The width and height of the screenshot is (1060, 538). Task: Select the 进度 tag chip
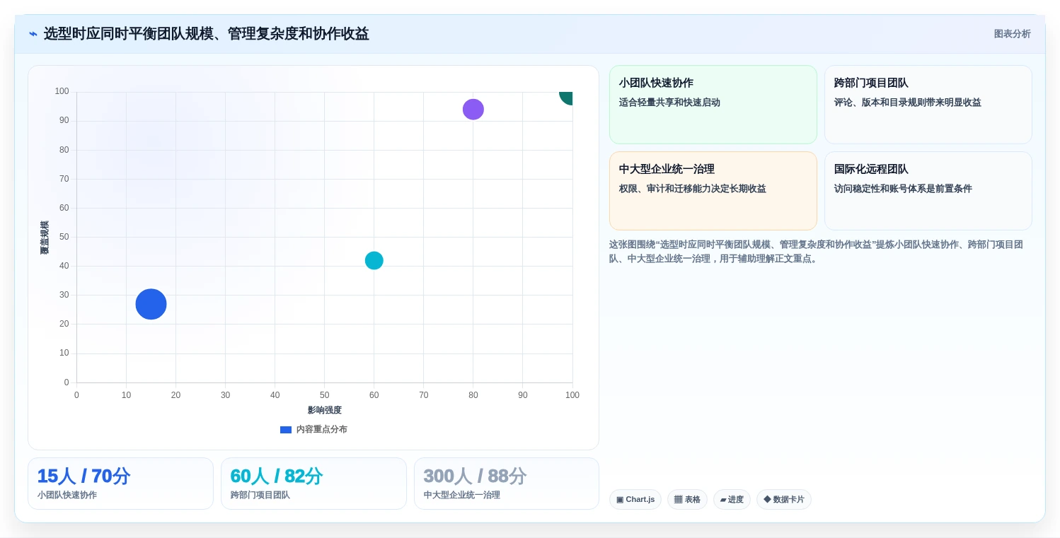[732, 500]
